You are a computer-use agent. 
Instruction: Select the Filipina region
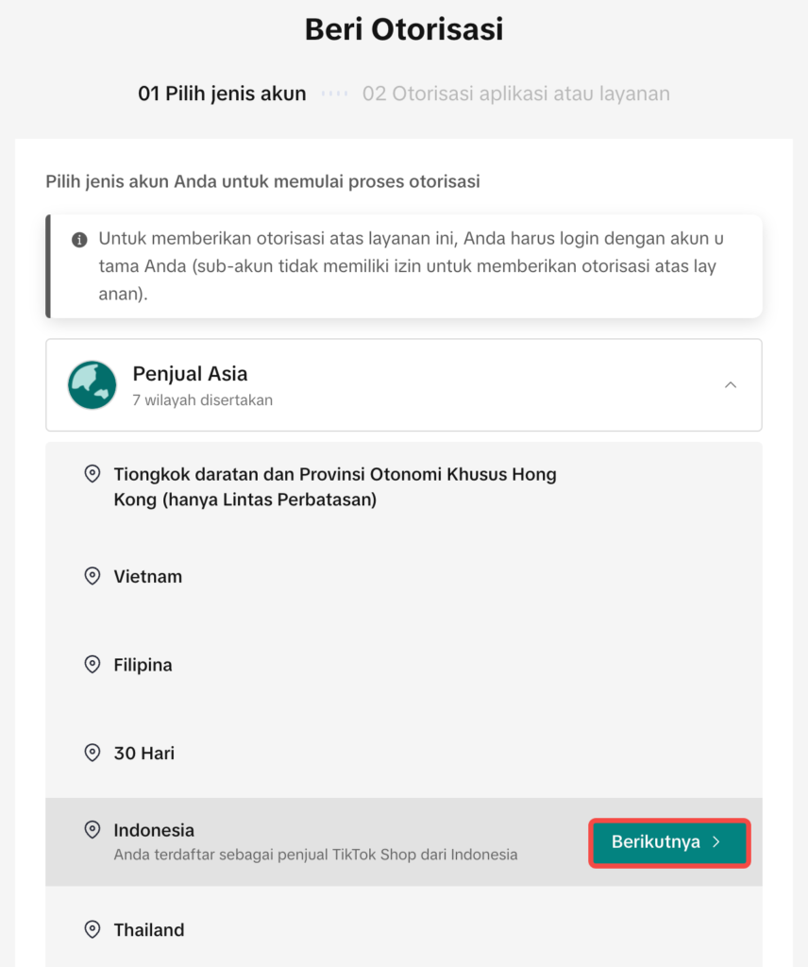(404, 664)
